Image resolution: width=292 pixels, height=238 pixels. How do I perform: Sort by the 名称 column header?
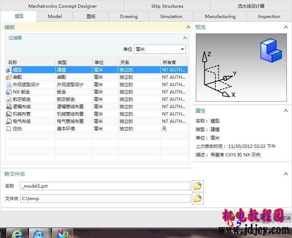pyautogui.click(x=31, y=62)
